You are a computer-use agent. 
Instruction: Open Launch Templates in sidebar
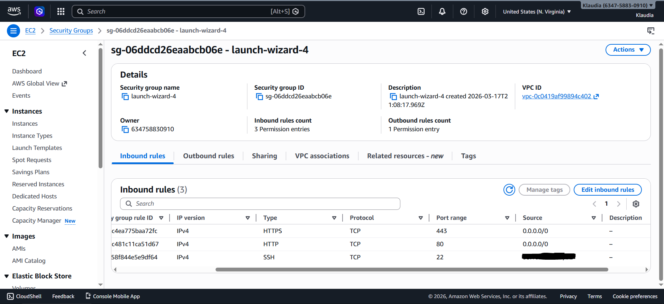point(37,148)
